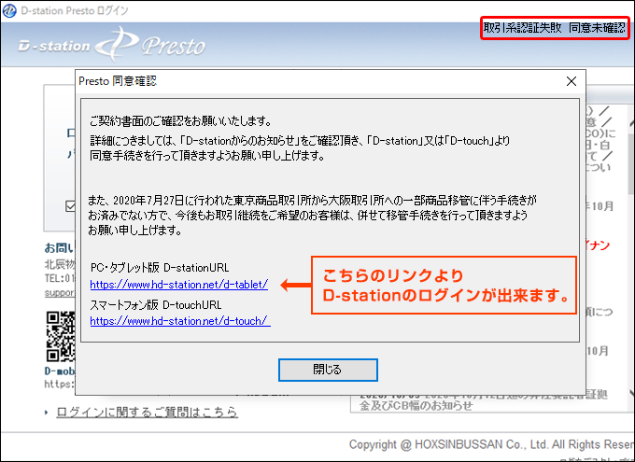
Task: Click the small triangle bullet before ログインに関するご質問
Action: click(48, 413)
